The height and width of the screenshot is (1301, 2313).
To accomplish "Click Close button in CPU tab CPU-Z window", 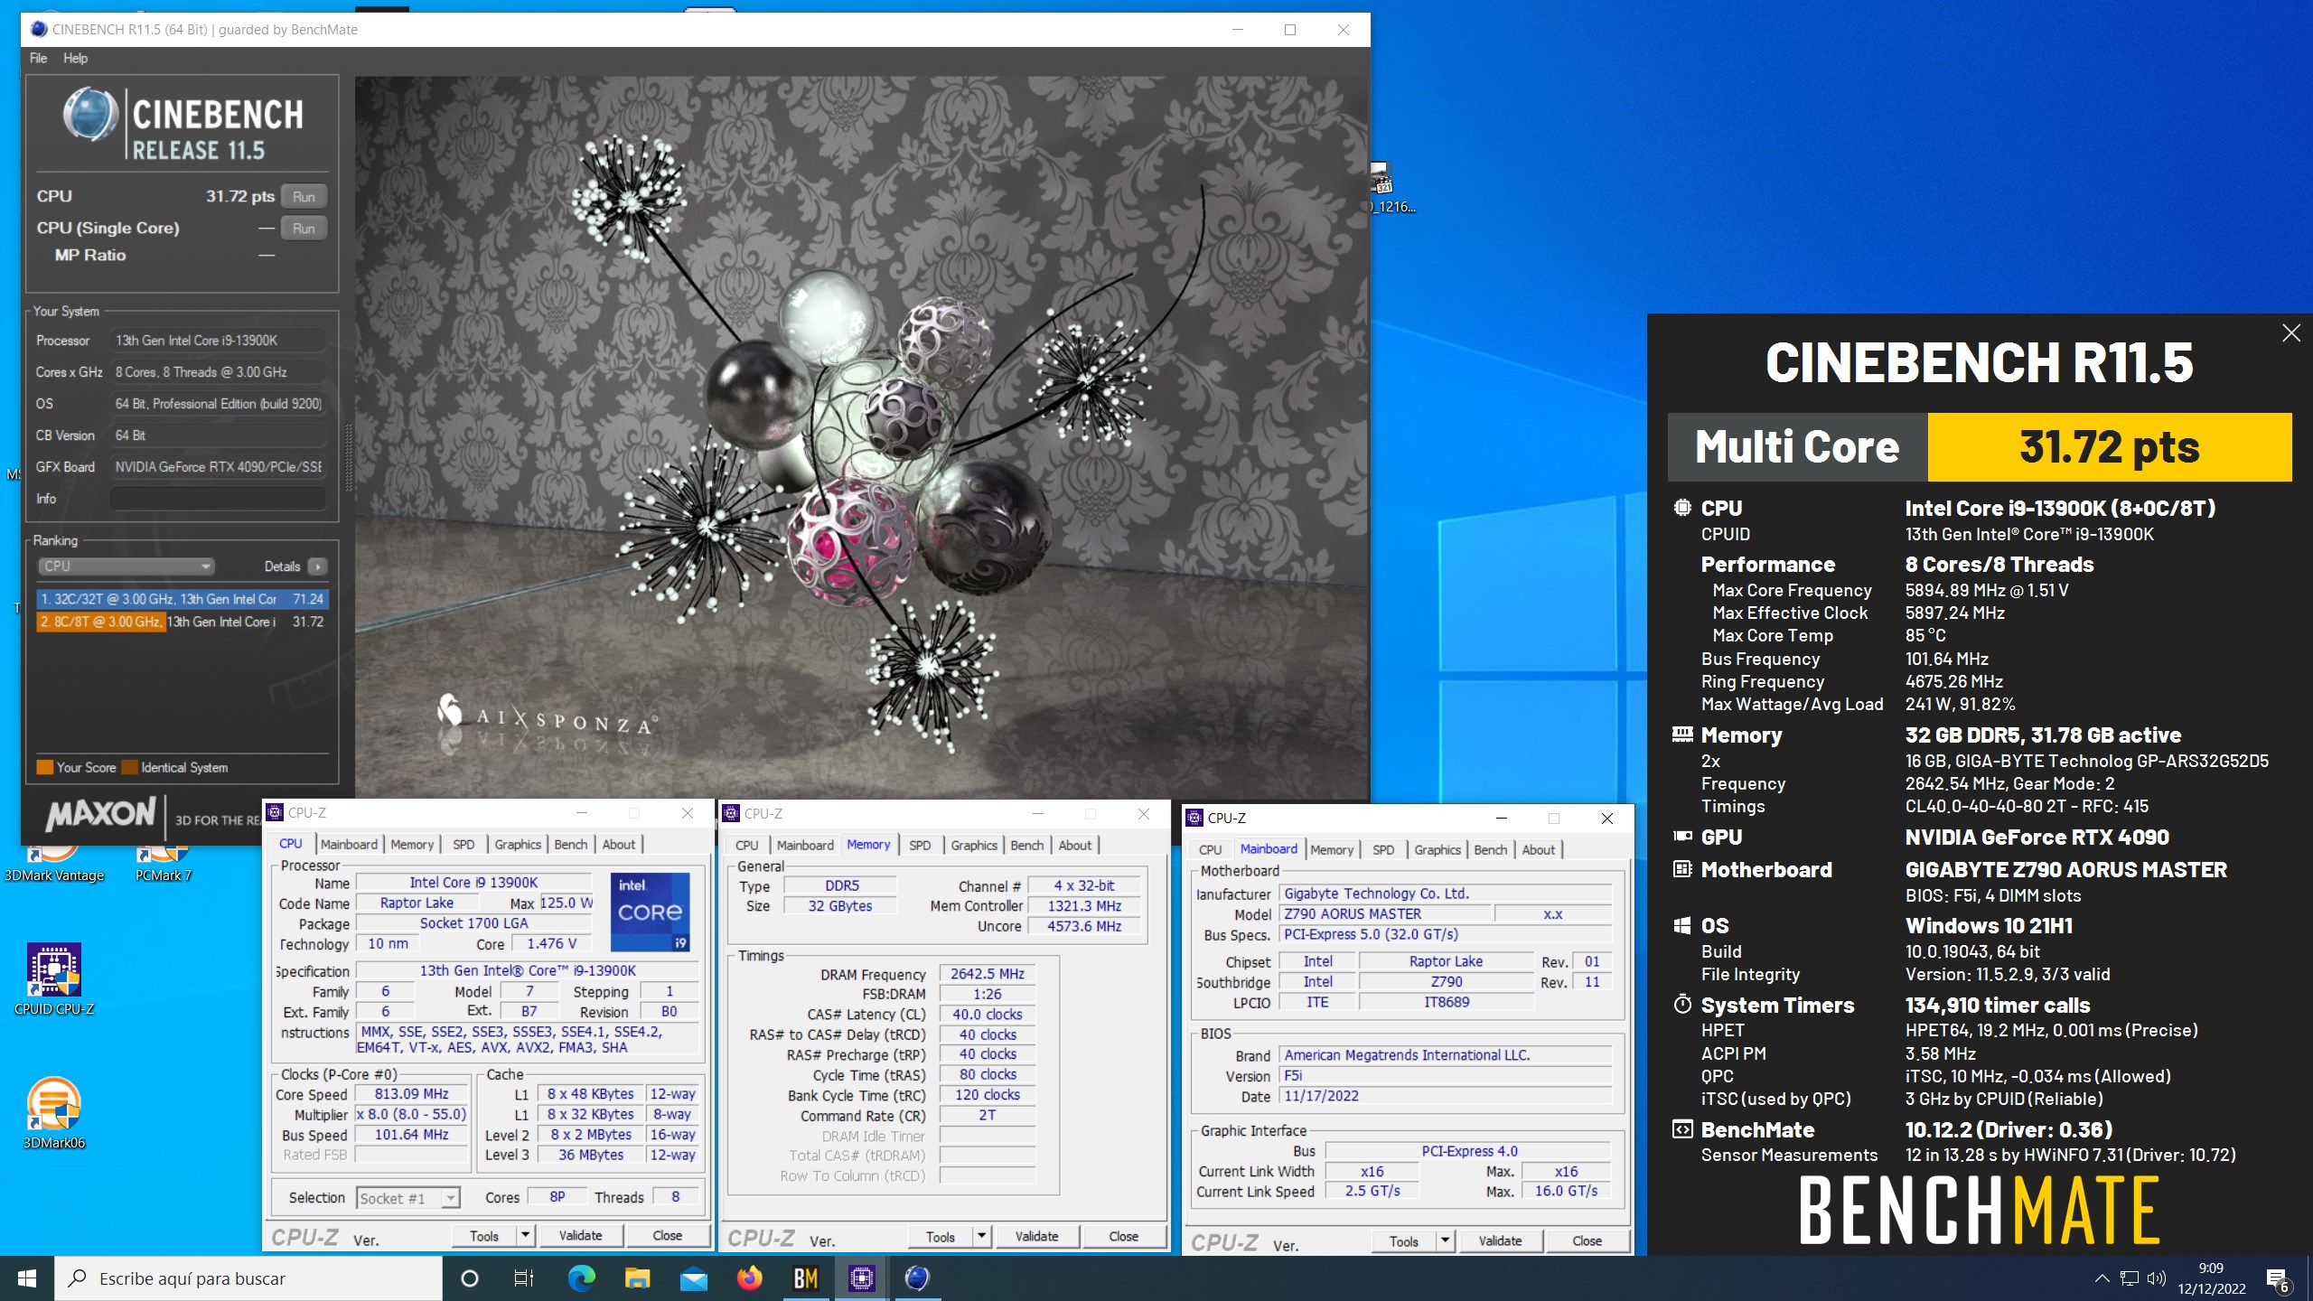I will (667, 1235).
